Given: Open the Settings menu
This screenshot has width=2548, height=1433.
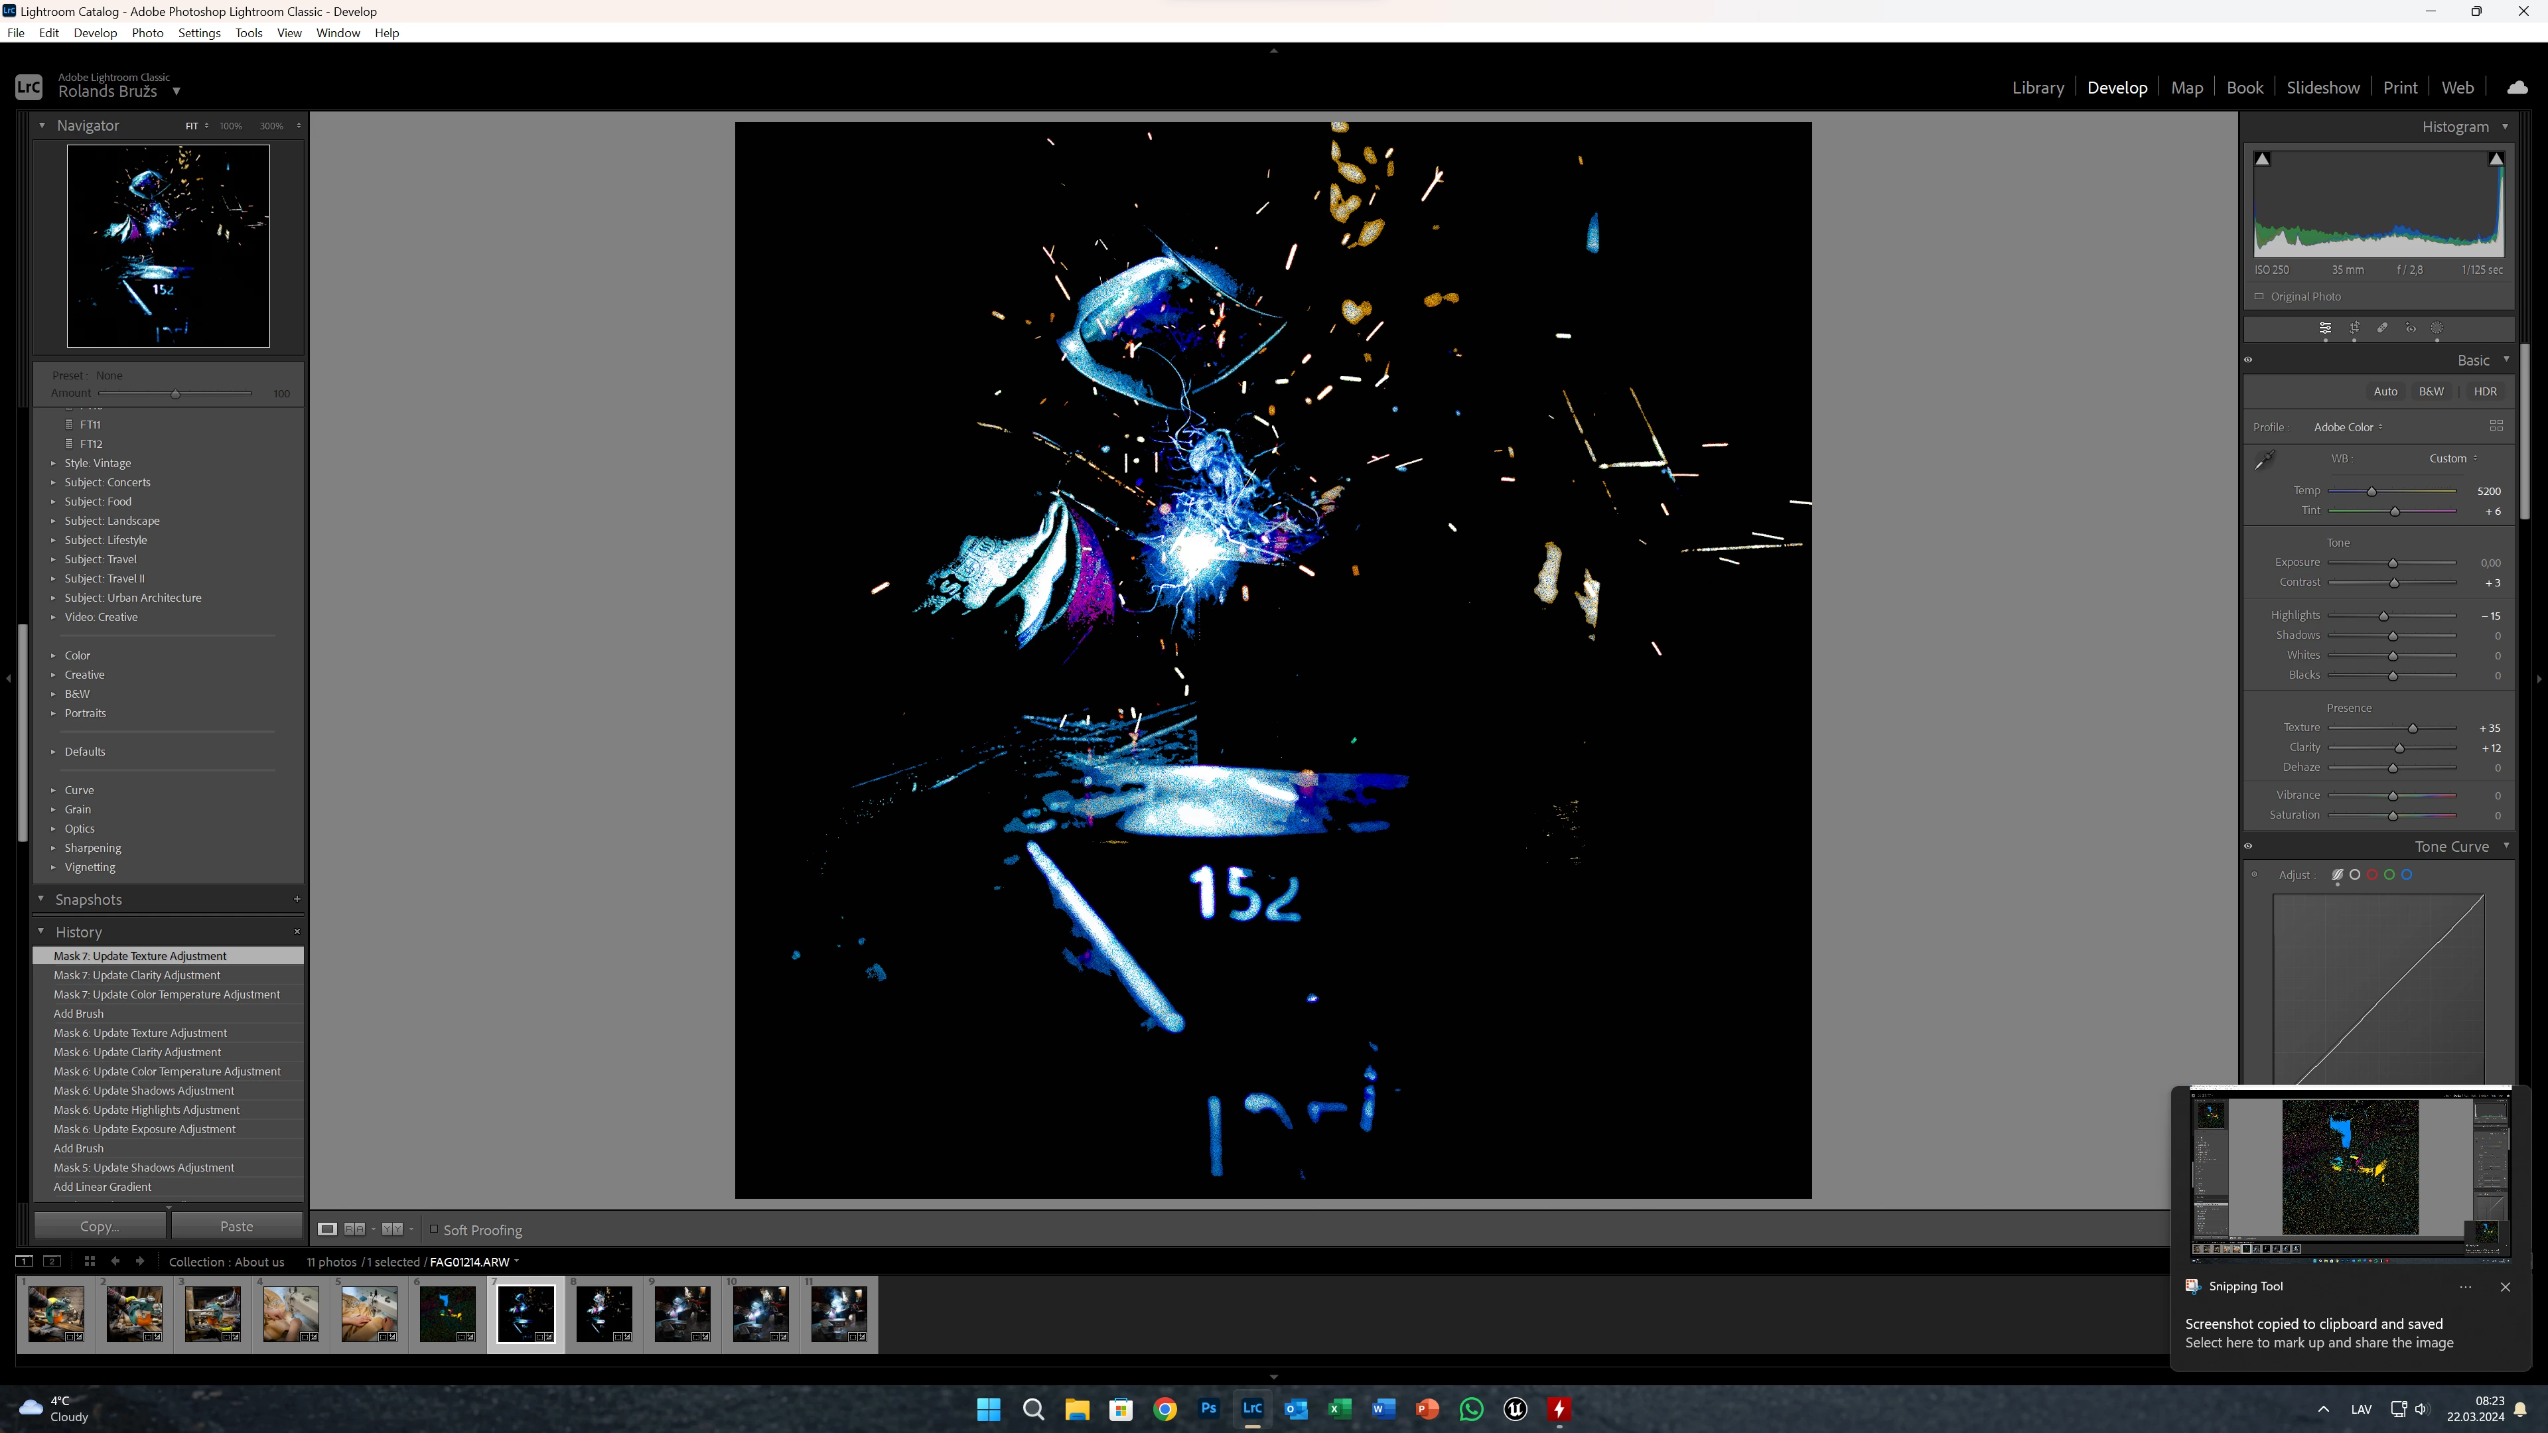Looking at the screenshot, I should coord(199,33).
